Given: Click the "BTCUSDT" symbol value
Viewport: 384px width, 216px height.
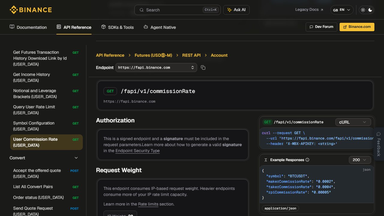Looking at the screenshot, I should pos(298,176).
